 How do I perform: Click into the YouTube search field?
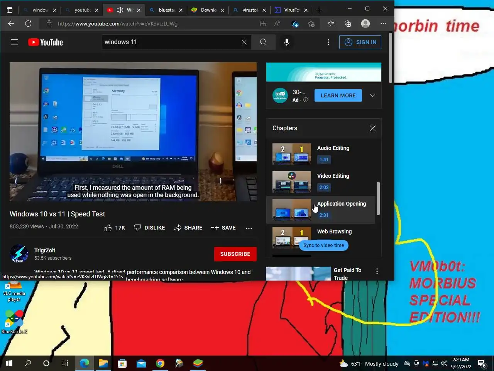click(x=171, y=42)
